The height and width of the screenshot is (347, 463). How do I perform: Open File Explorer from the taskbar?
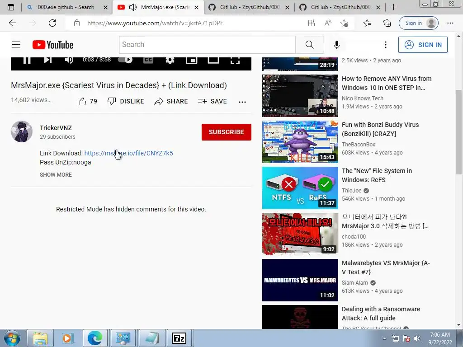click(40, 338)
